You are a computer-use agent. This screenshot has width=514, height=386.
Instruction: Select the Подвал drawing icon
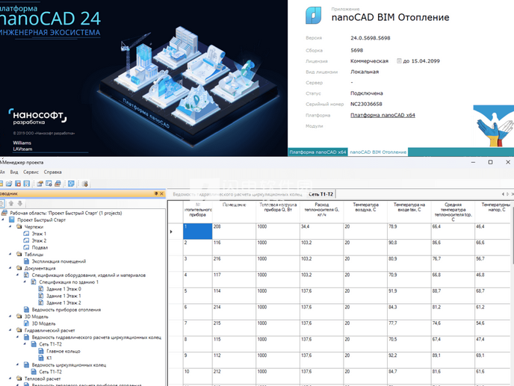(x=26, y=247)
